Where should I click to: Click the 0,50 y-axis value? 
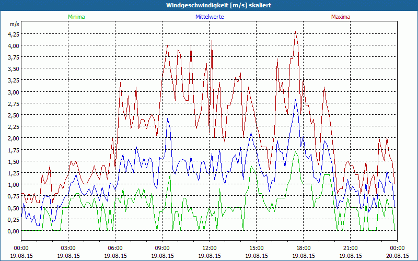click(x=14, y=208)
